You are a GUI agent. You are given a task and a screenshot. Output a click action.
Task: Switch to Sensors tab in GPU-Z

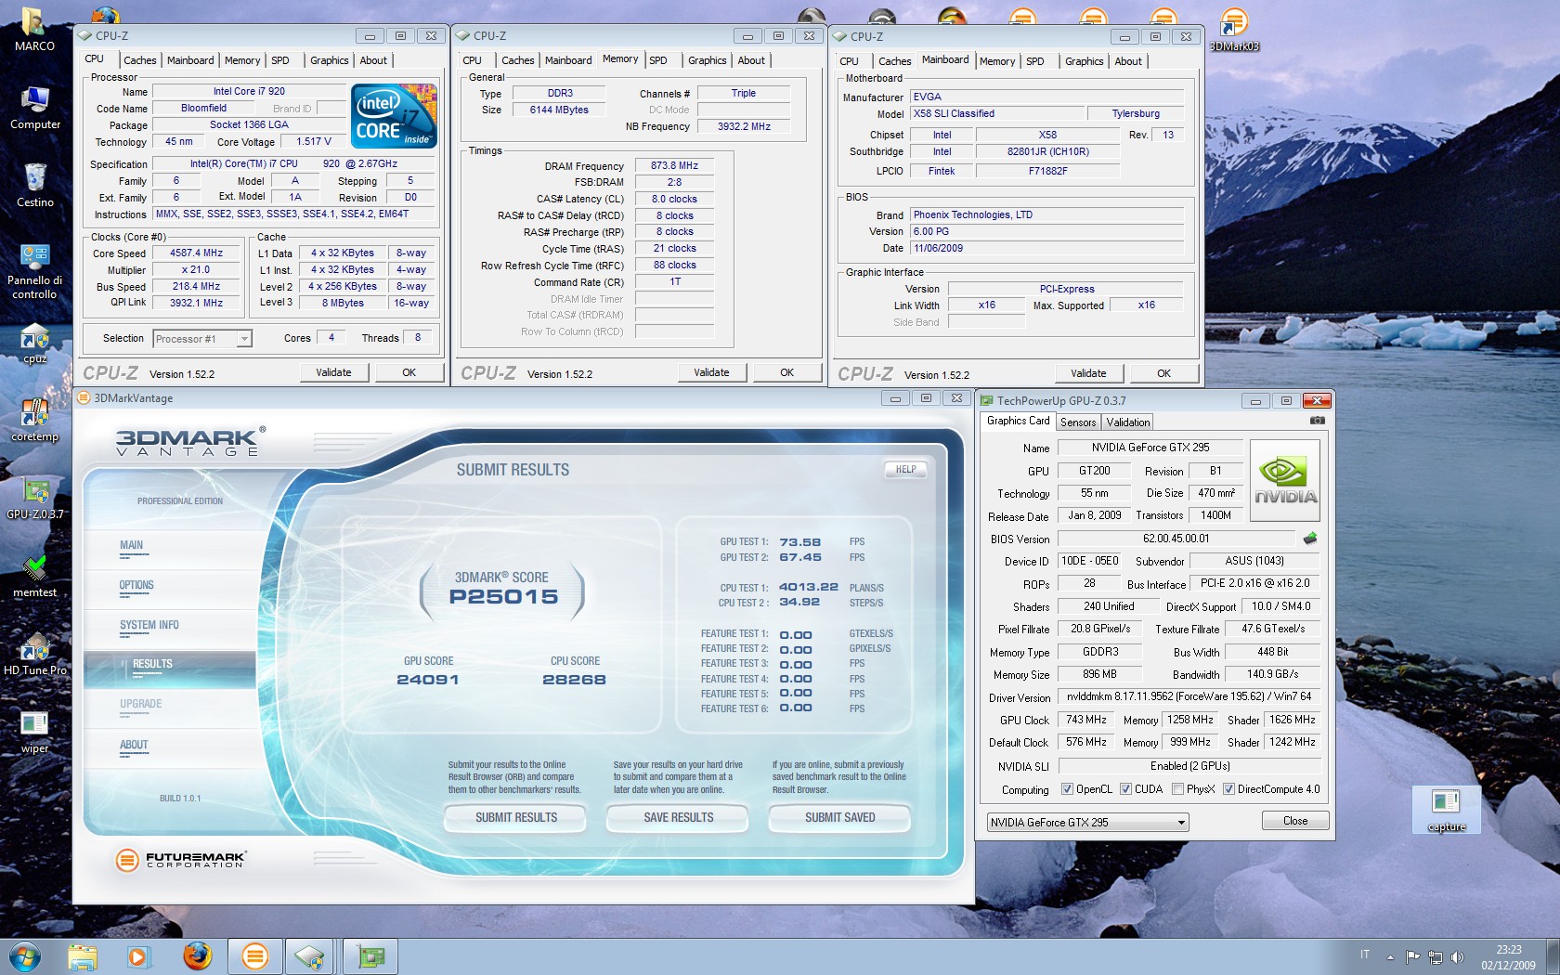click(x=1078, y=422)
